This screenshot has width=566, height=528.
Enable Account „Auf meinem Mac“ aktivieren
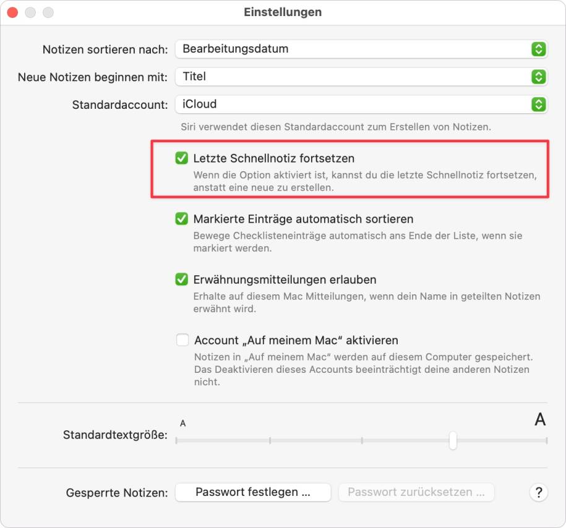[x=182, y=340]
